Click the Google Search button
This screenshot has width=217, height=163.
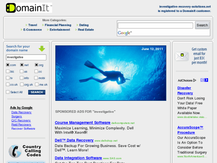click(202, 25)
